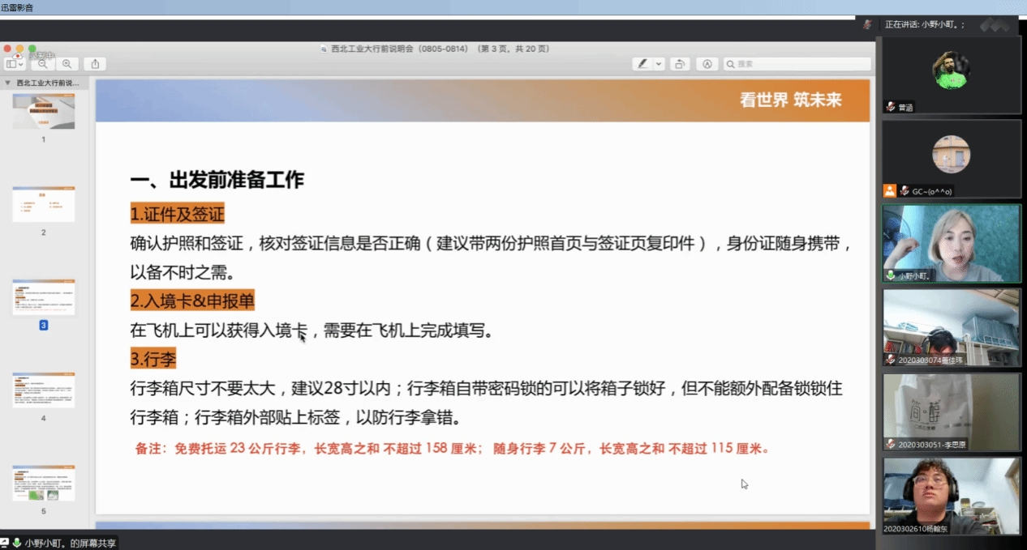Click the zoom in magnifier icon

(67, 64)
